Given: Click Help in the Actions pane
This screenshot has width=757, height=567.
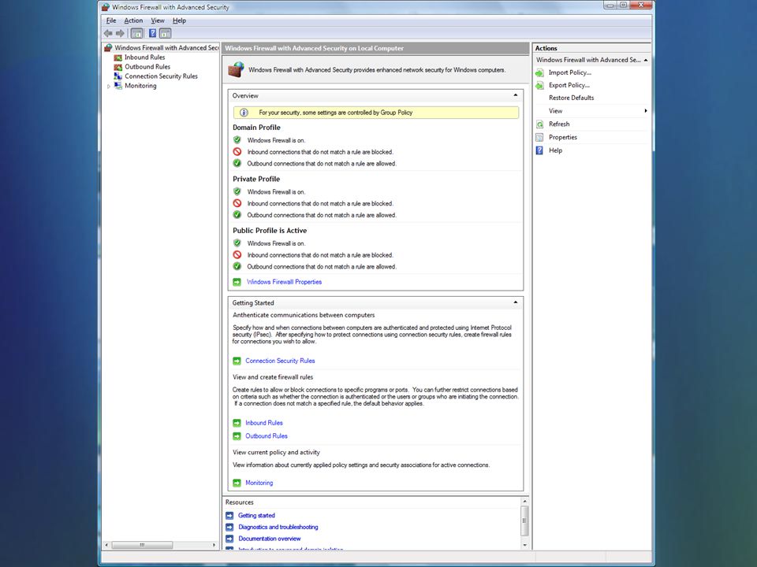Looking at the screenshot, I should point(555,150).
